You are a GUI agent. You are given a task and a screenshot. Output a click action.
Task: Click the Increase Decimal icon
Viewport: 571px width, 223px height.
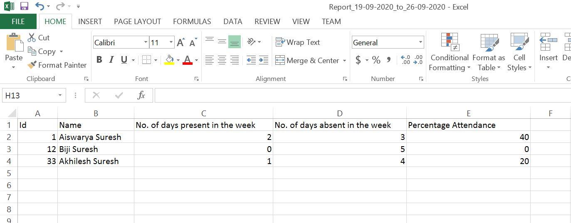click(x=405, y=60)
